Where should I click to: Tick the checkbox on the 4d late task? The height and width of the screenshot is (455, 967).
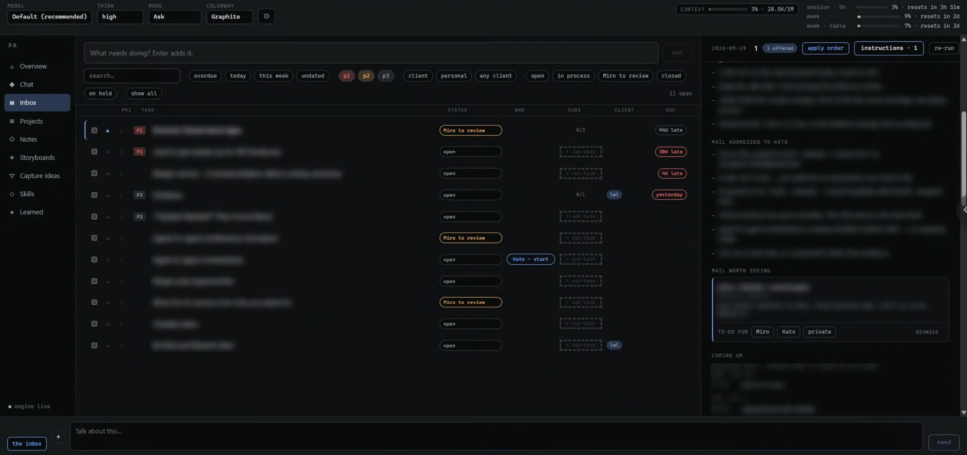click(x=94, y=173)
